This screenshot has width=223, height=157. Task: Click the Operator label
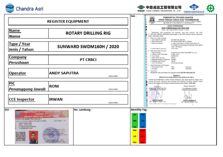coord(17,73)
